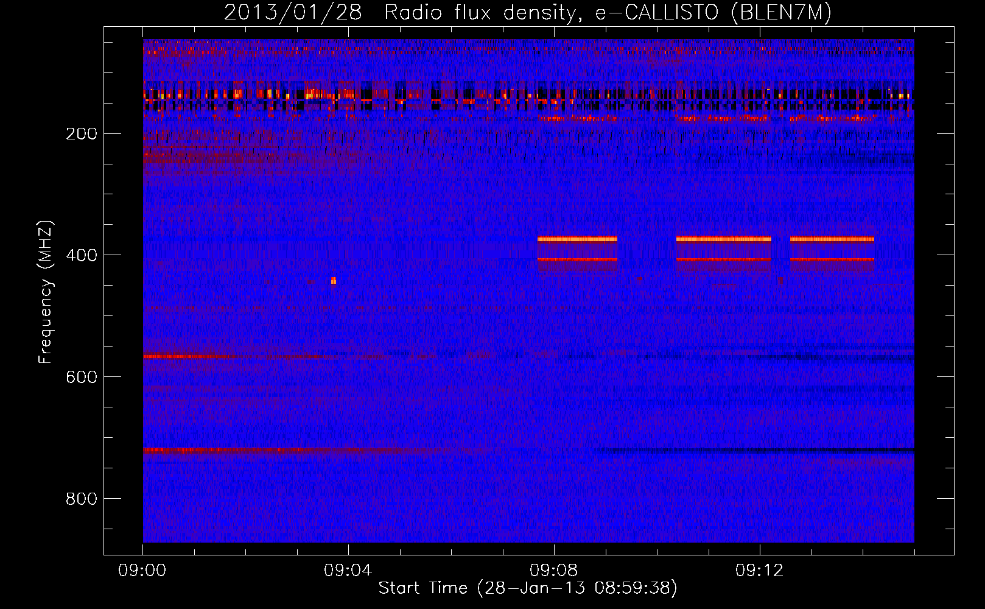This screenshot has width=985, height=609.
Task: Click the 09:12 time tick label
Action: click(x=760, y=571)
